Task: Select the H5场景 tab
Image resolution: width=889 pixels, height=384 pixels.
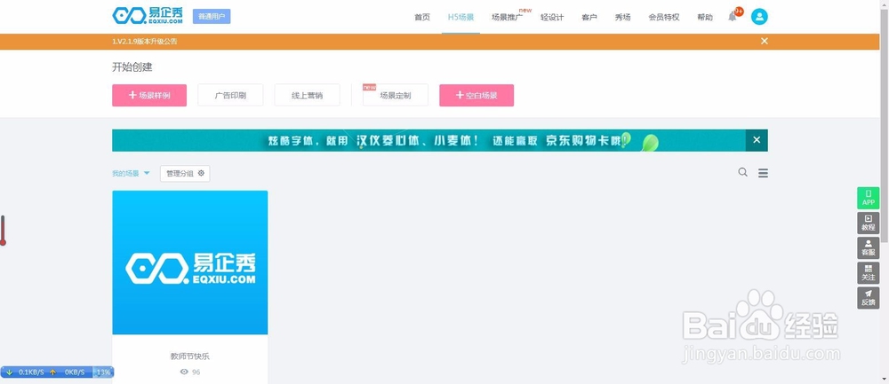Action: [x=461, y=17]
